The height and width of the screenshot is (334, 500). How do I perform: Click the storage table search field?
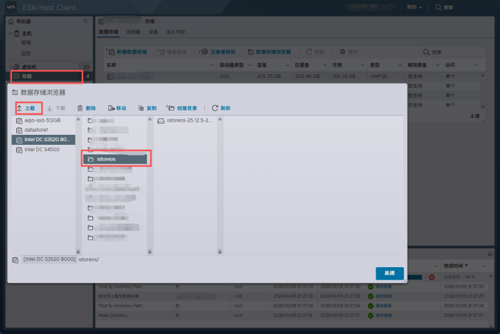click(452, 52)
